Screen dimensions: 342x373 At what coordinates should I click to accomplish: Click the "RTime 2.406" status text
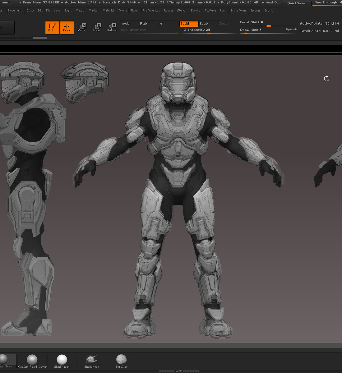coord(178,2)
